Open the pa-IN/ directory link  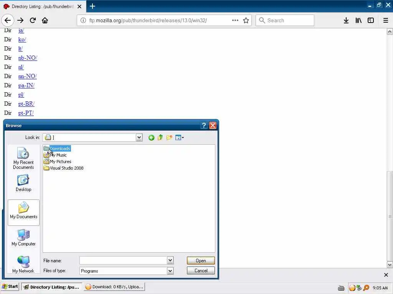[x=26, y=85]
